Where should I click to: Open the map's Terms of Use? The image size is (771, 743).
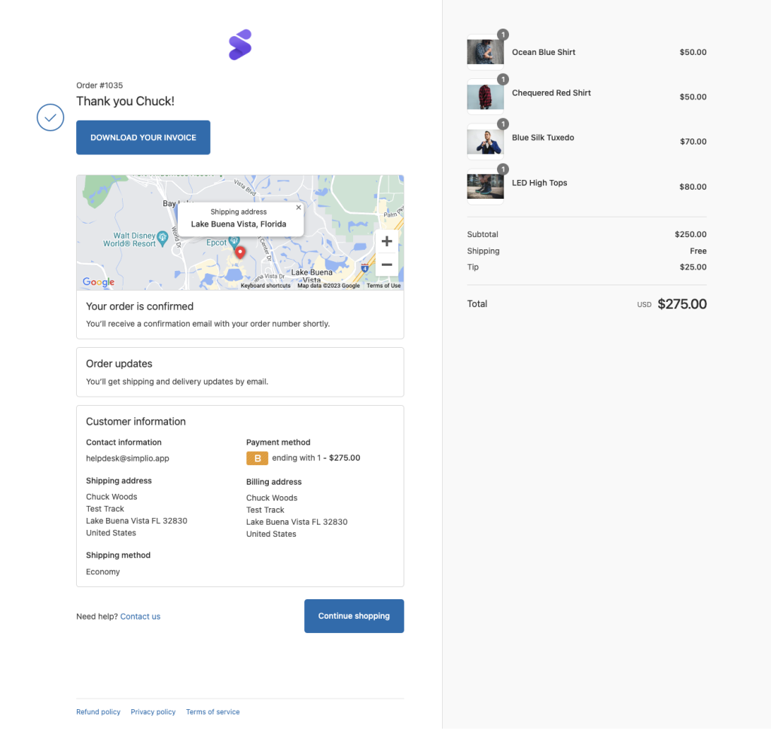point(382,285)
